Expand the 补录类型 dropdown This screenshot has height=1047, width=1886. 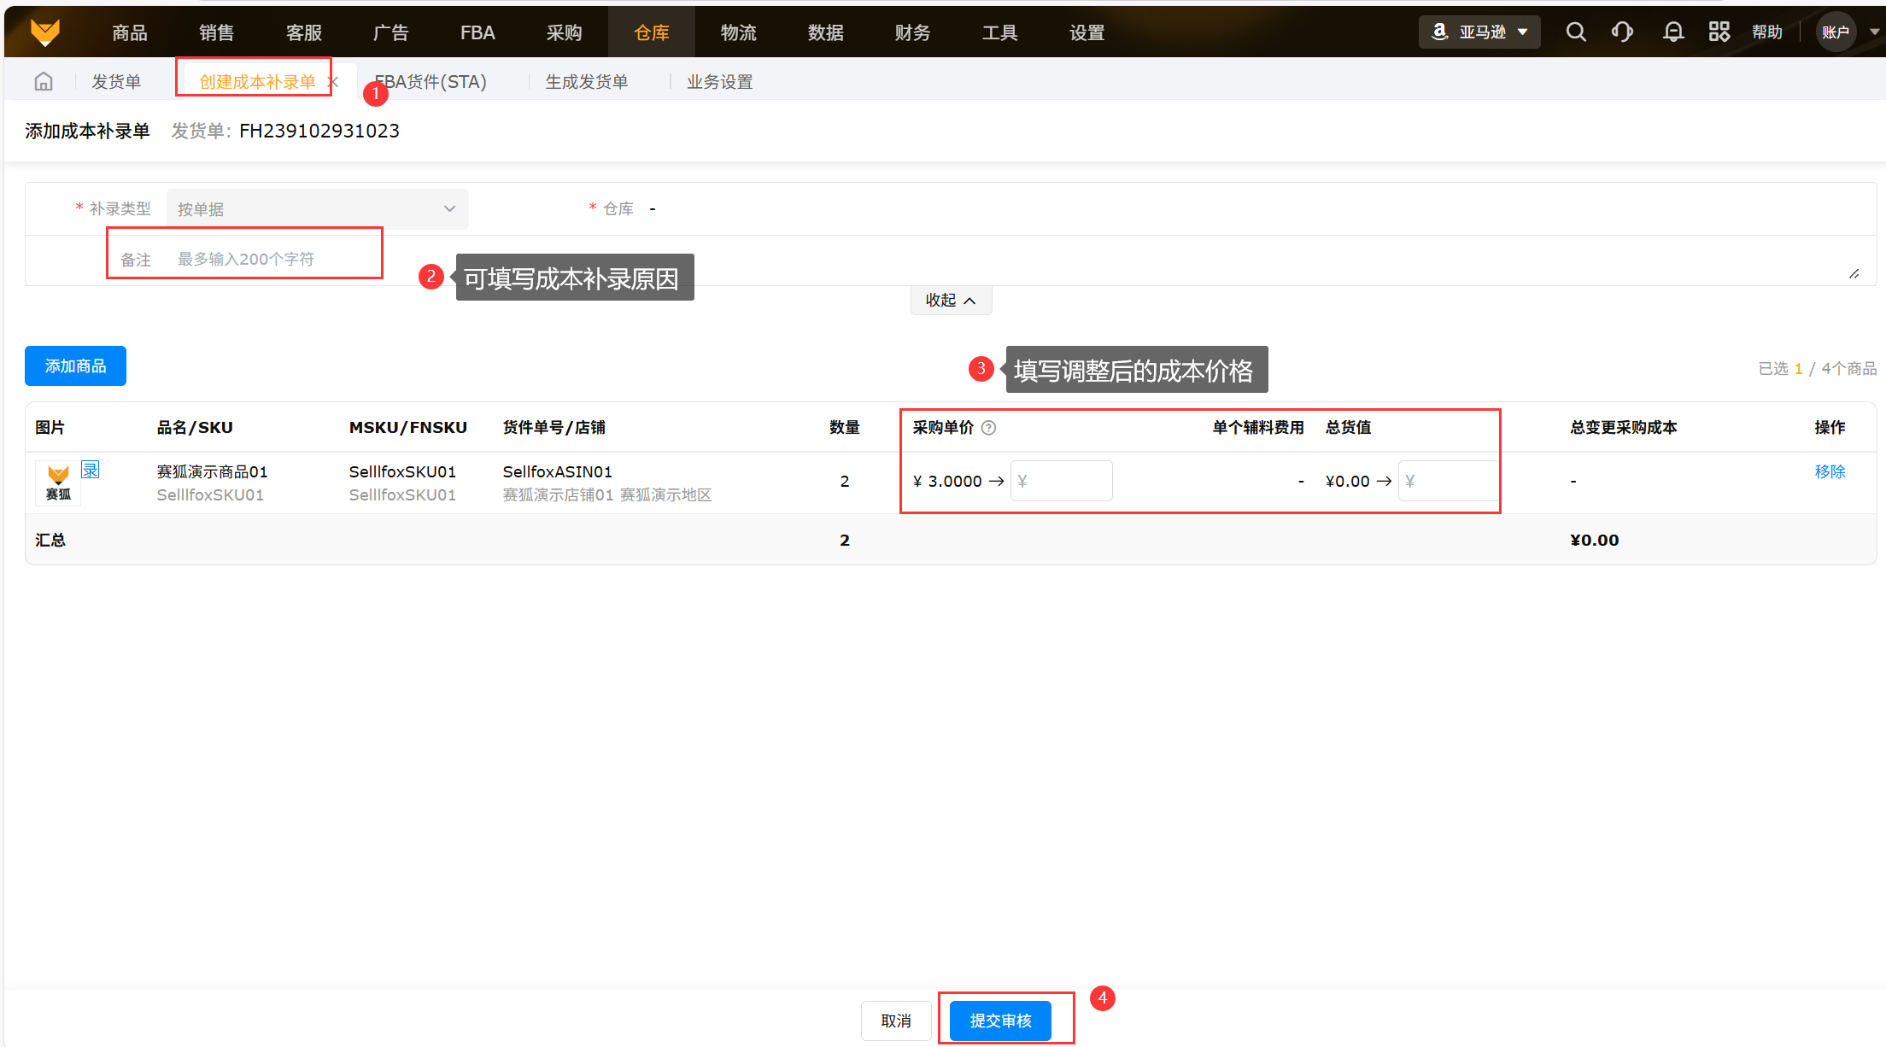click(x=317, y=209)
